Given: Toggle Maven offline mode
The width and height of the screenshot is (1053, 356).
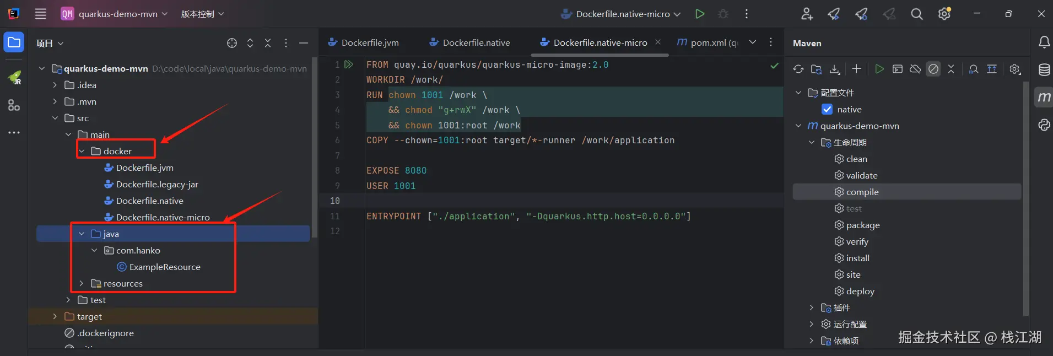Looking at the screenshot, I should [915, 69].
